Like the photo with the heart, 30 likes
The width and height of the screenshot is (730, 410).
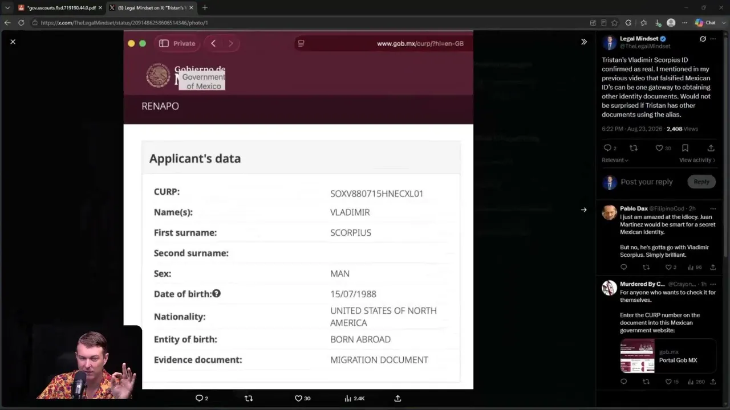298,398
